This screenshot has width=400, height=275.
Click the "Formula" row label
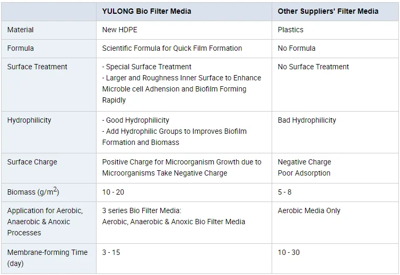point(21,48)
